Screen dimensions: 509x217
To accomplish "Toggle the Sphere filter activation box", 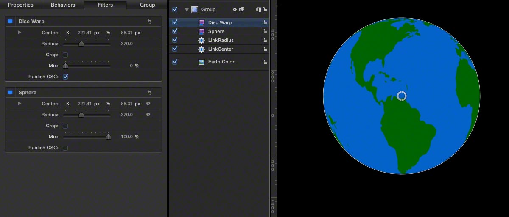I will point(10,92).
